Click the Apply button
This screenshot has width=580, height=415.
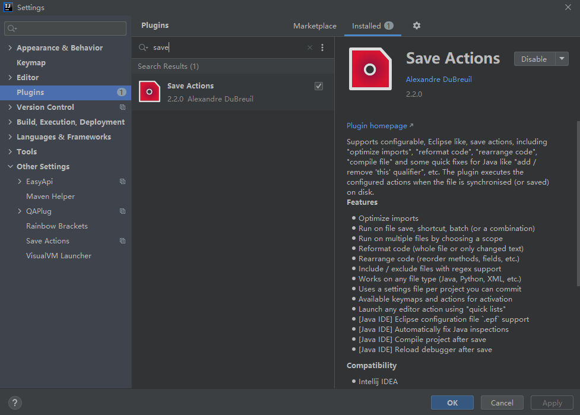[552, 403]
